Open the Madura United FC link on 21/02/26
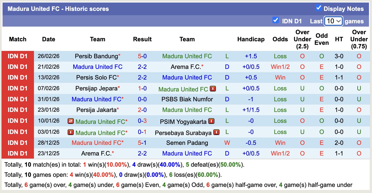The width and height of the screenshot is (372, 193). coord(98,67)
